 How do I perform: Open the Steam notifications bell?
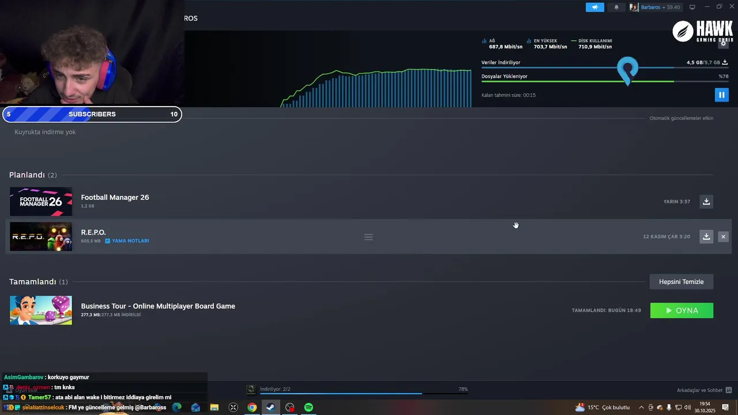click(x=616, y=7)
